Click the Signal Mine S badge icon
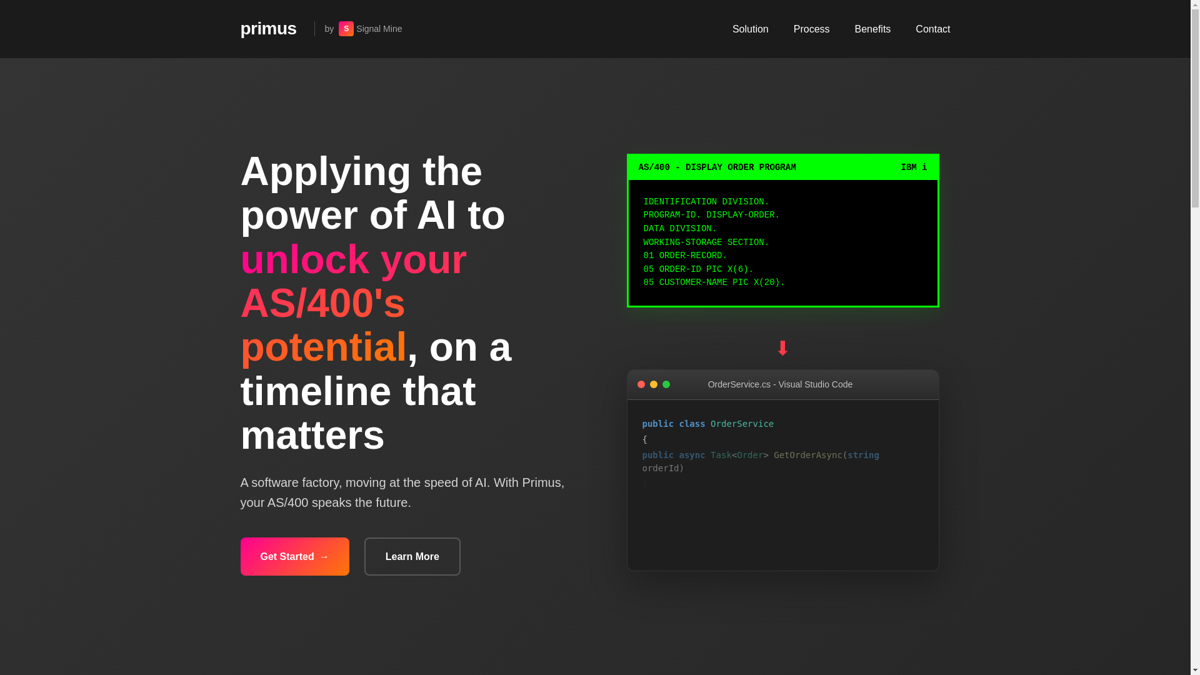The height and width of the screenshot is (675, 1200). (x=346, y=29)
